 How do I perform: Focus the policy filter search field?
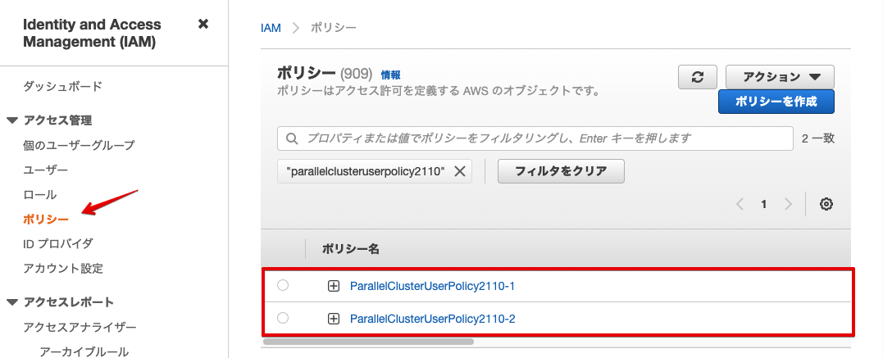(x=535, y=138)
